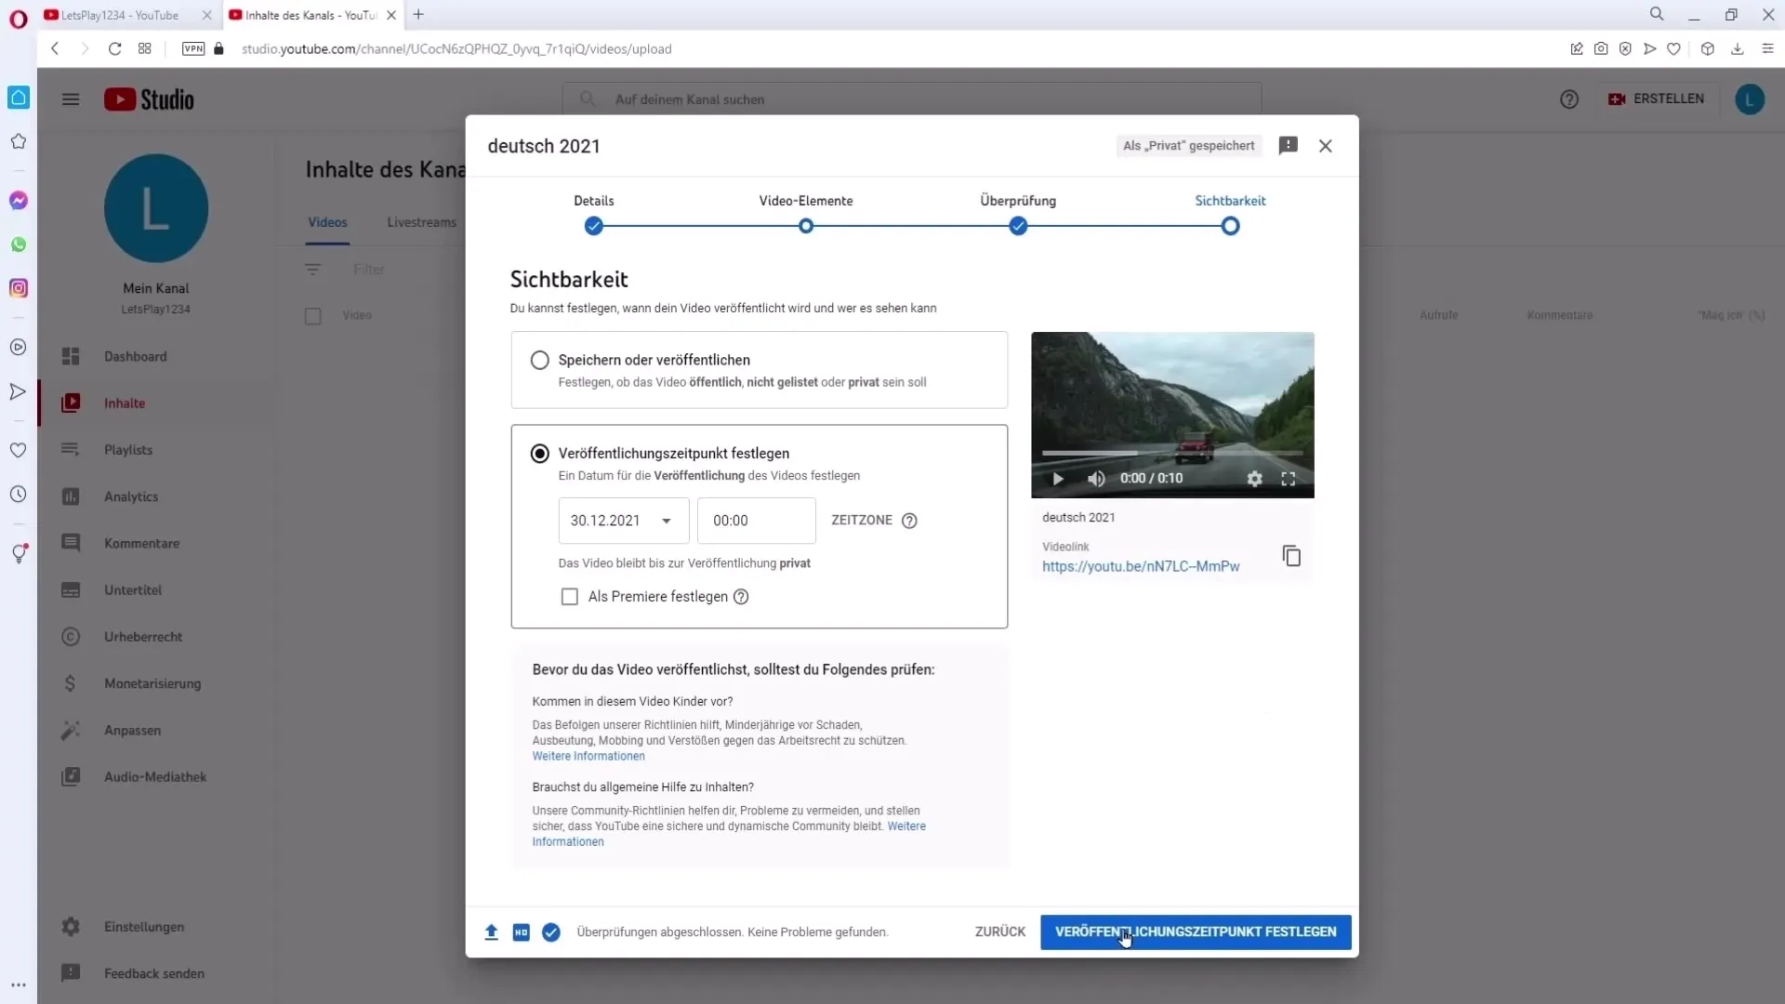The width and height of the screenshot is (1785, 1004).
Task: Click the help icon next to ZEITZONE
Action: [x=909, y=521]
